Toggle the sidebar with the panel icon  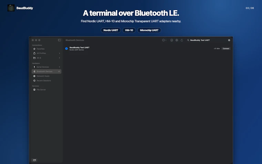click(x=59, y=40)
